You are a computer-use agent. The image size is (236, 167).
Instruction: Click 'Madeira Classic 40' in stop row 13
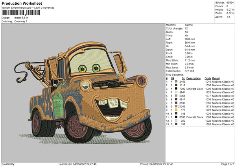click(x=223, y=124)
